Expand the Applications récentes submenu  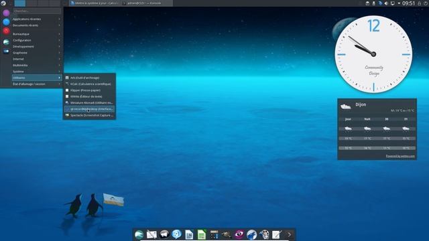tap(37, 19)
